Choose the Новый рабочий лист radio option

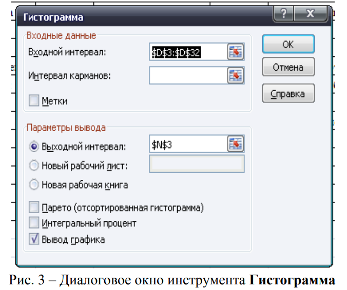tap(34, 165)
